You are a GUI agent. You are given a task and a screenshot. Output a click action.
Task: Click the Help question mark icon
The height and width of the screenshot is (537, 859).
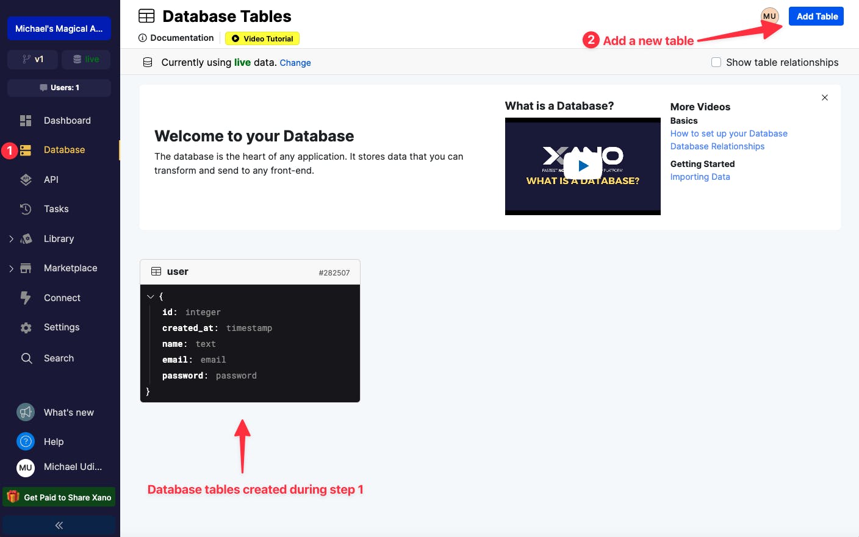pos(26,441)
